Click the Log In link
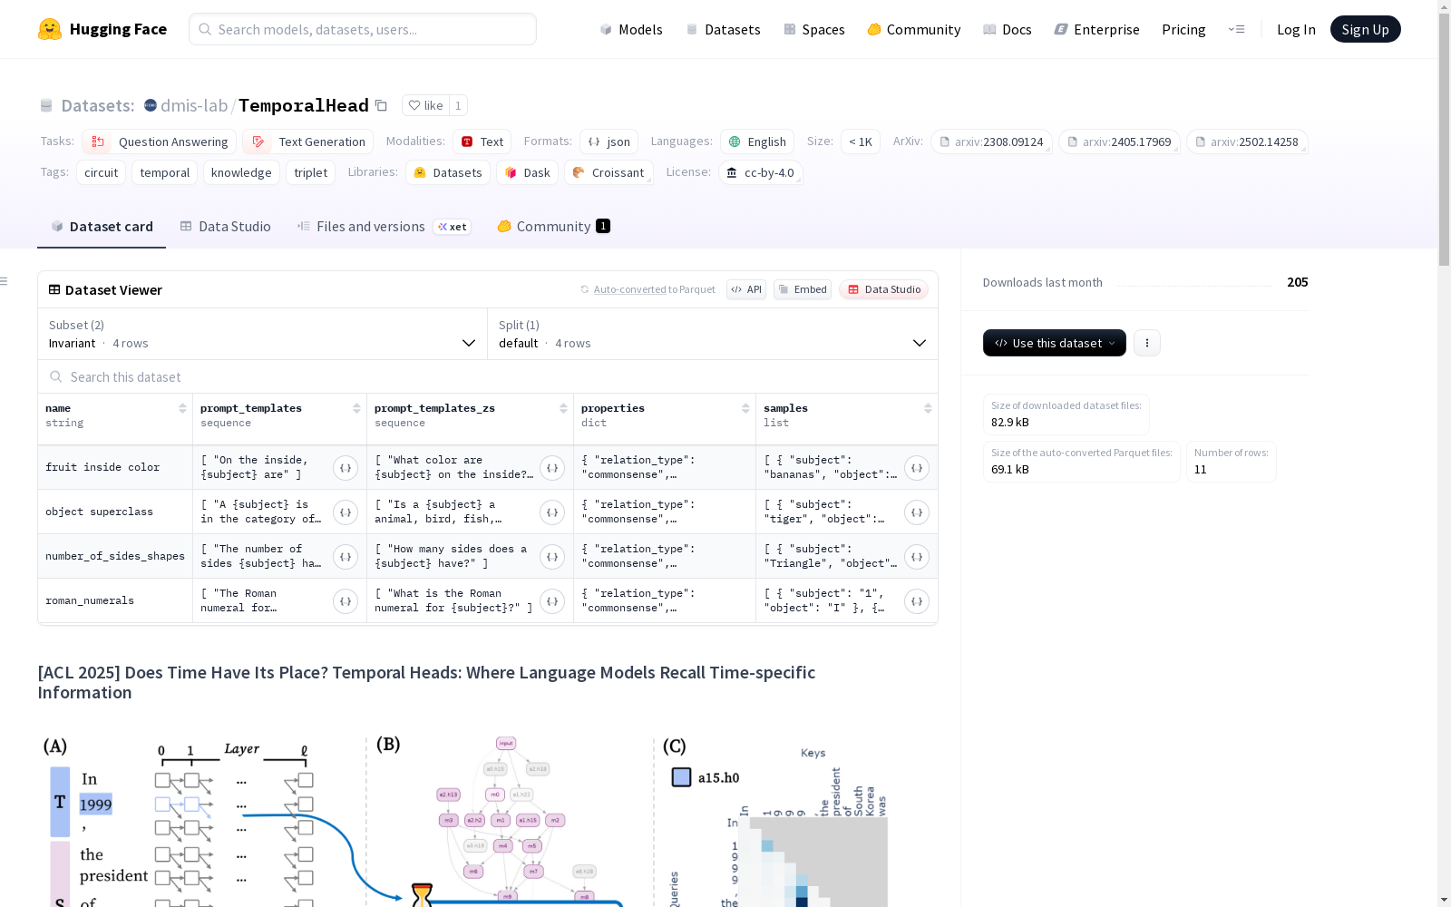The height and width of the screenshot is (907, 1451). click(x=1296, y=29)
